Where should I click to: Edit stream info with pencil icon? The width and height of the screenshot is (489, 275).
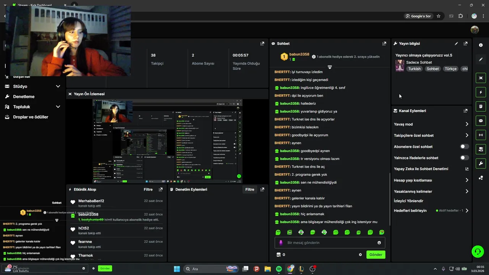456,44
